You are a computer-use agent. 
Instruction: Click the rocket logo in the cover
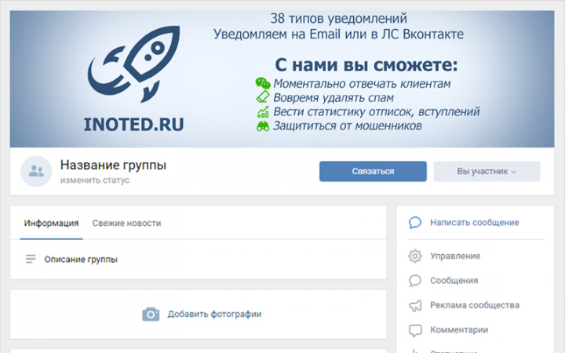(x=133, y=64)
